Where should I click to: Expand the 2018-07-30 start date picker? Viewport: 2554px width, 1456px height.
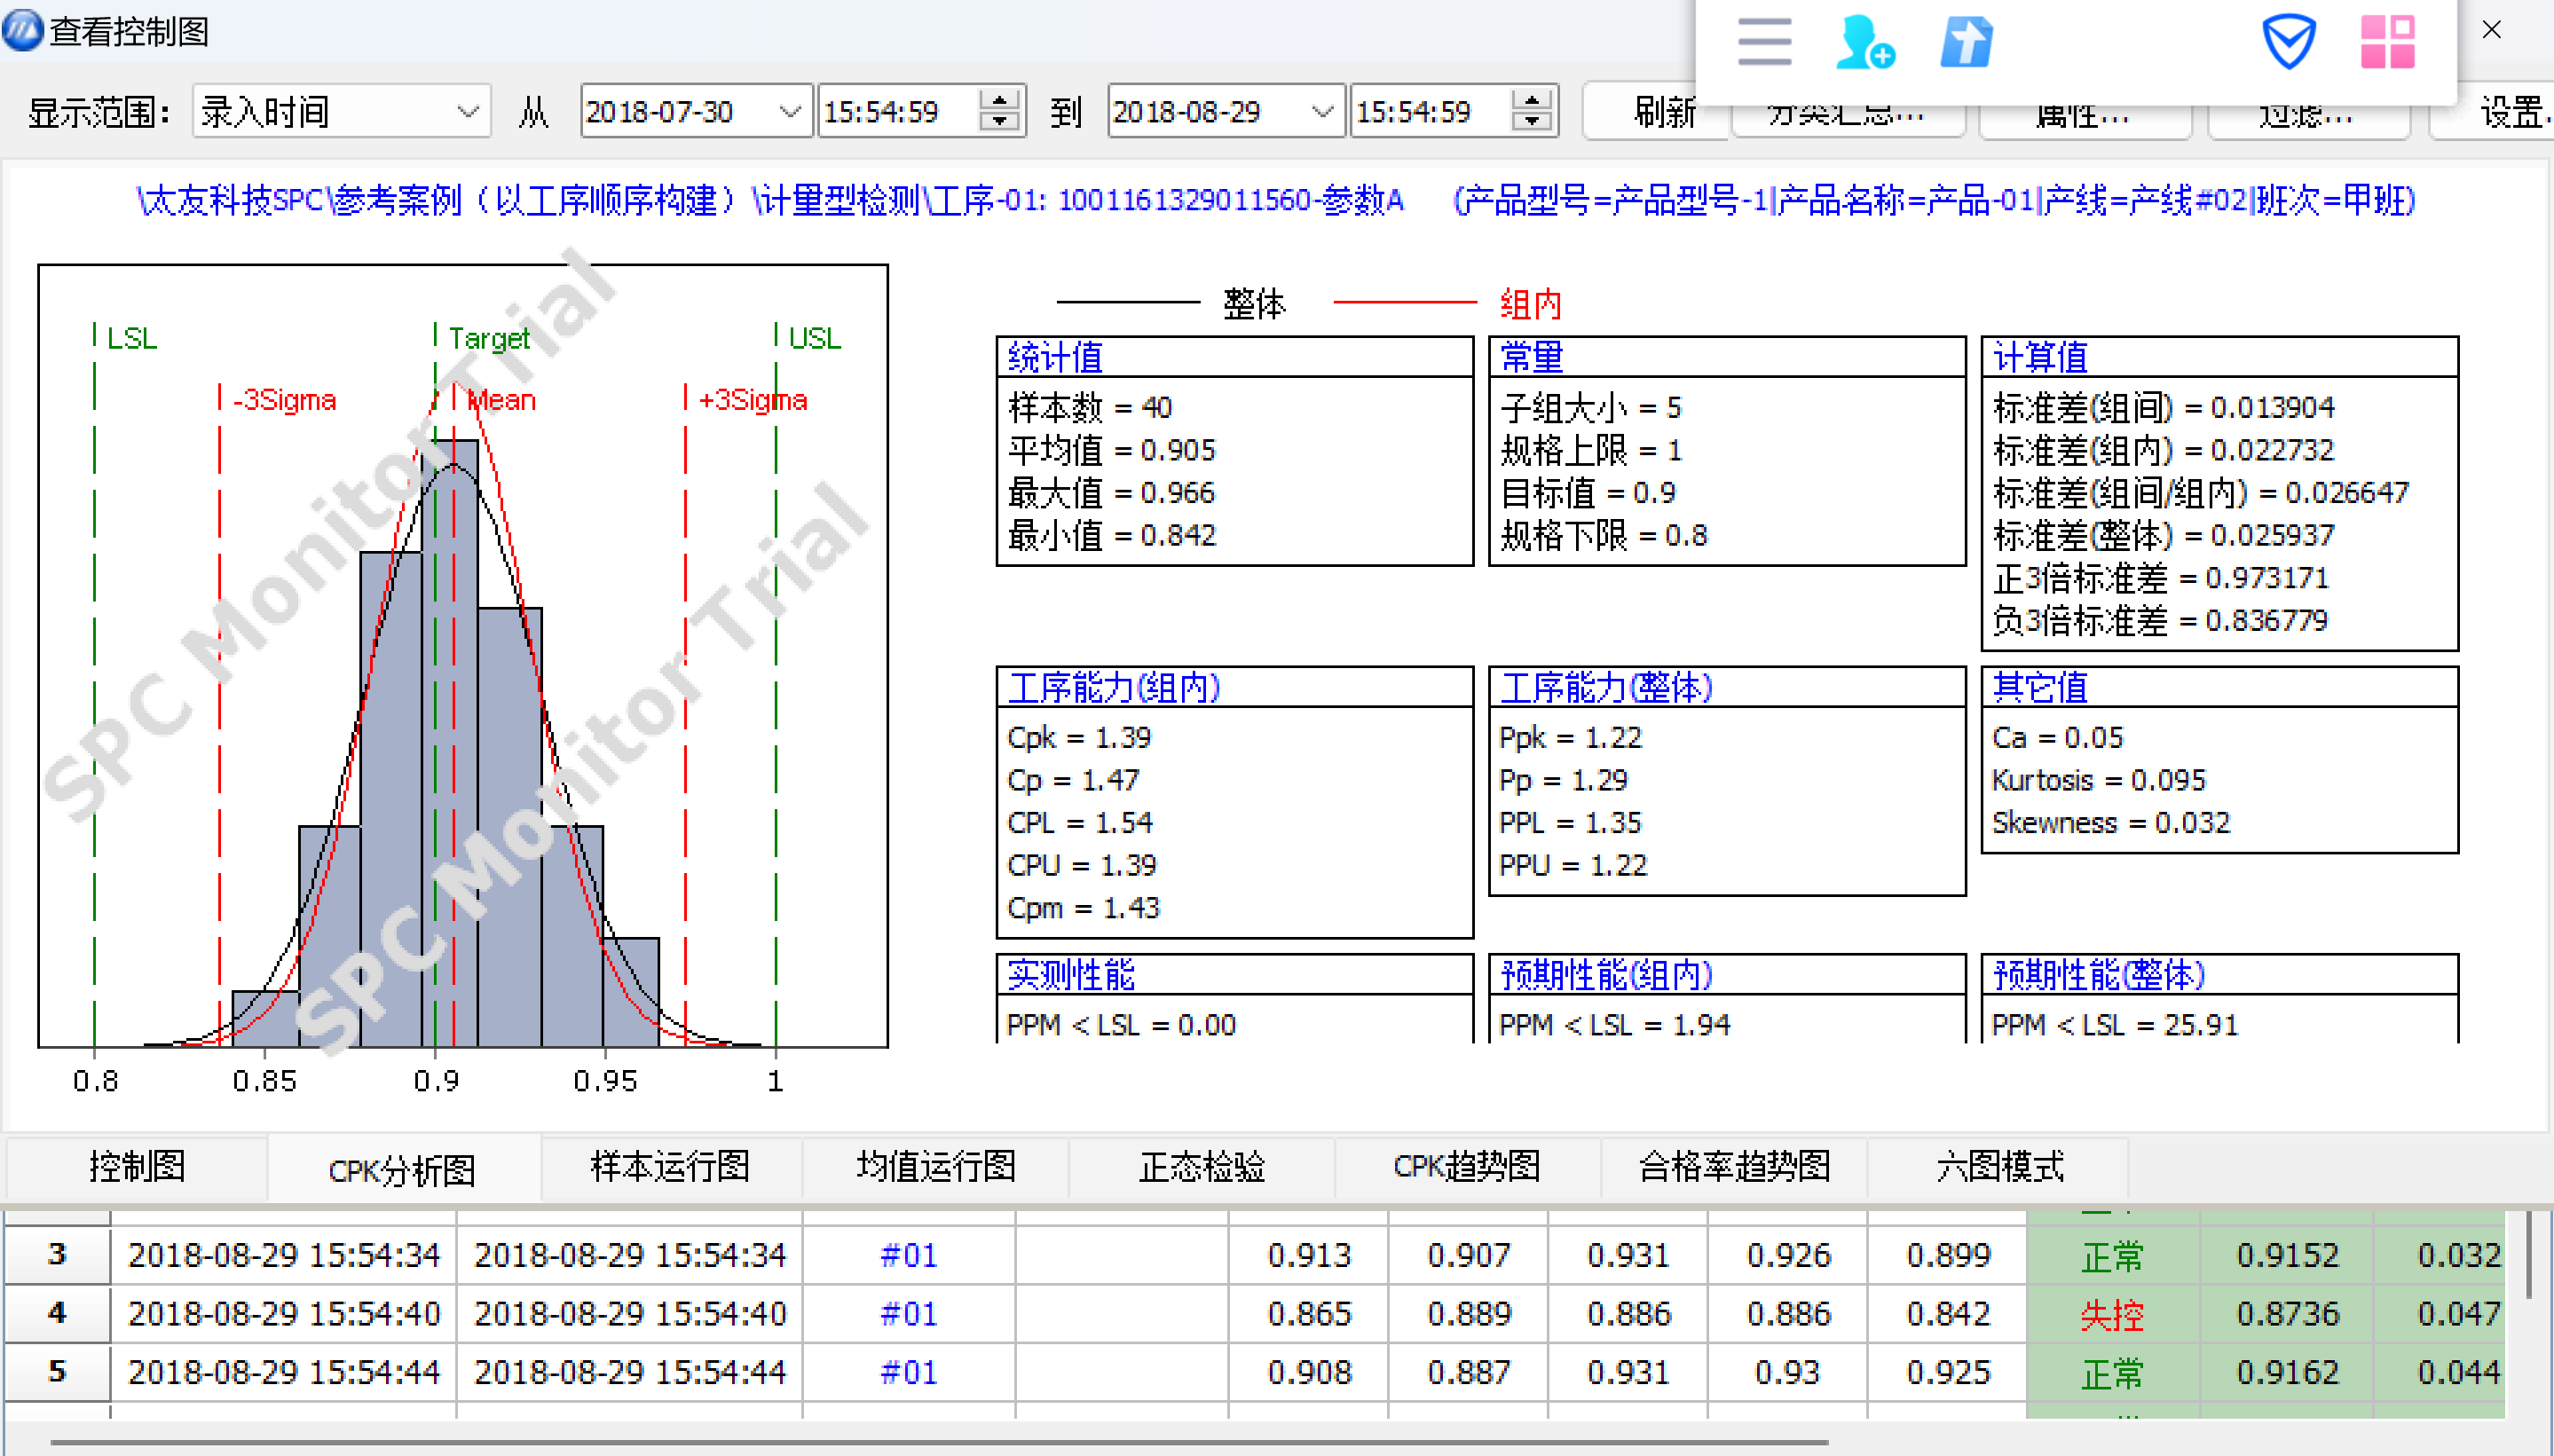tap(789, 111)
